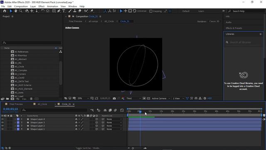Open the Composition menu
Image resolution: width=266 pixels, height=150 pixels.
click(x=21, y=6)
